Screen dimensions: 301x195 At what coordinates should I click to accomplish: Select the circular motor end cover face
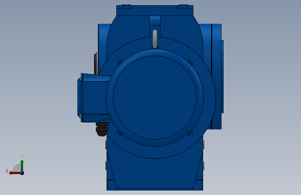155,97
